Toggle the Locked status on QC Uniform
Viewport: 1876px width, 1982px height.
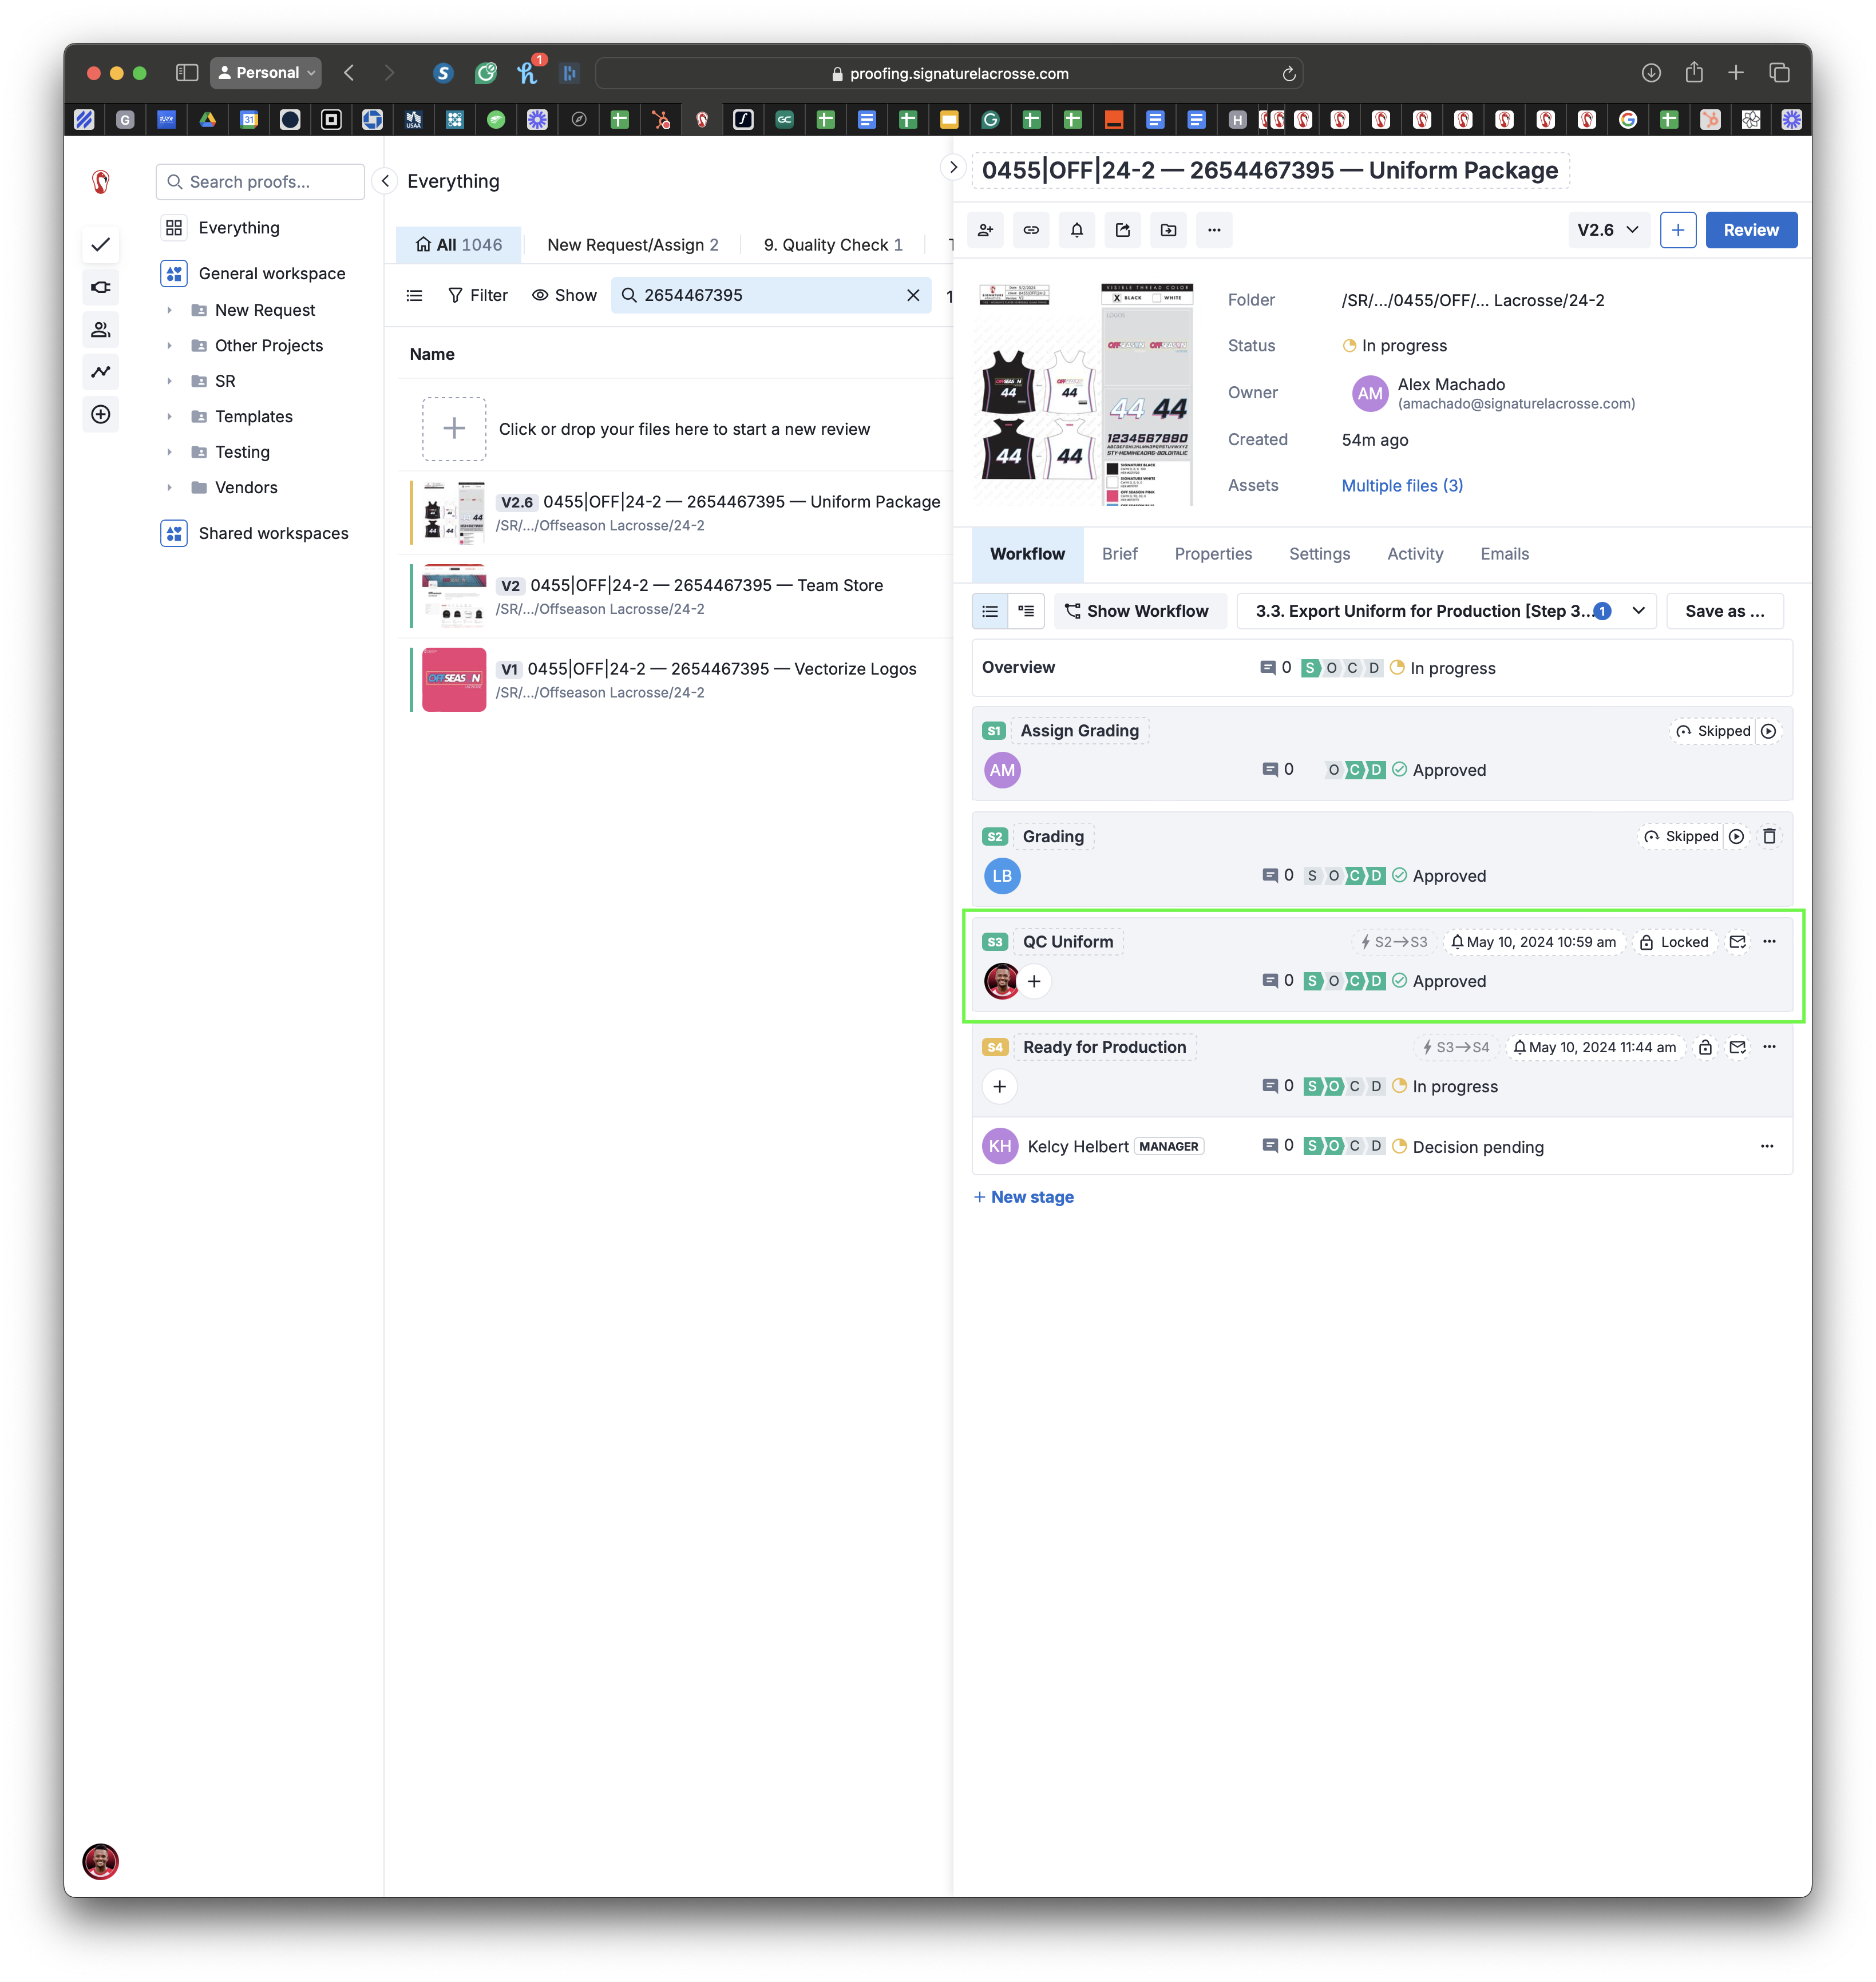1674,942
